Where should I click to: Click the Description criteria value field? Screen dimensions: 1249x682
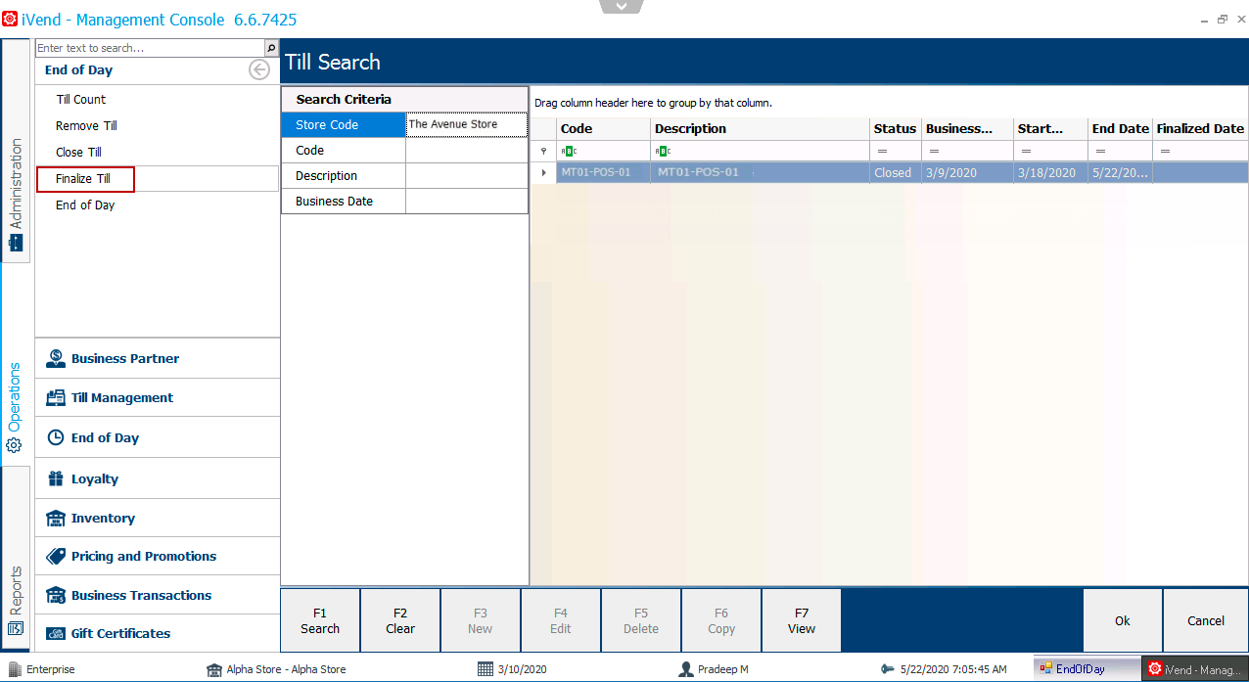[x=466, y=175]
